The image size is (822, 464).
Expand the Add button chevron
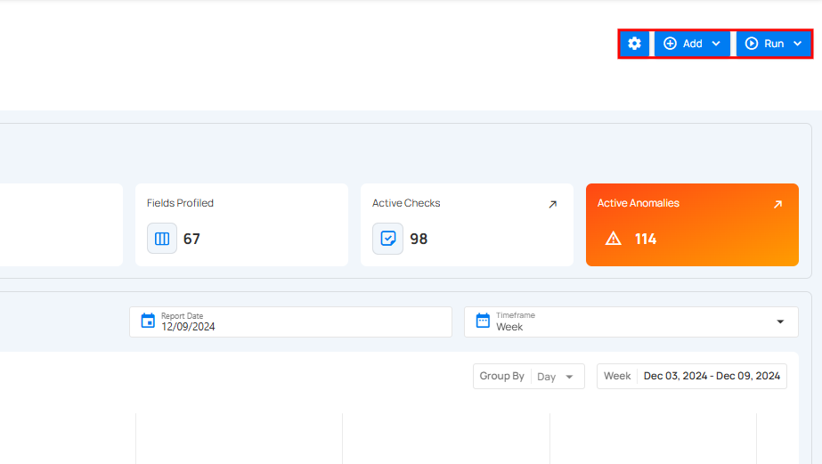[x=716, y=44]
